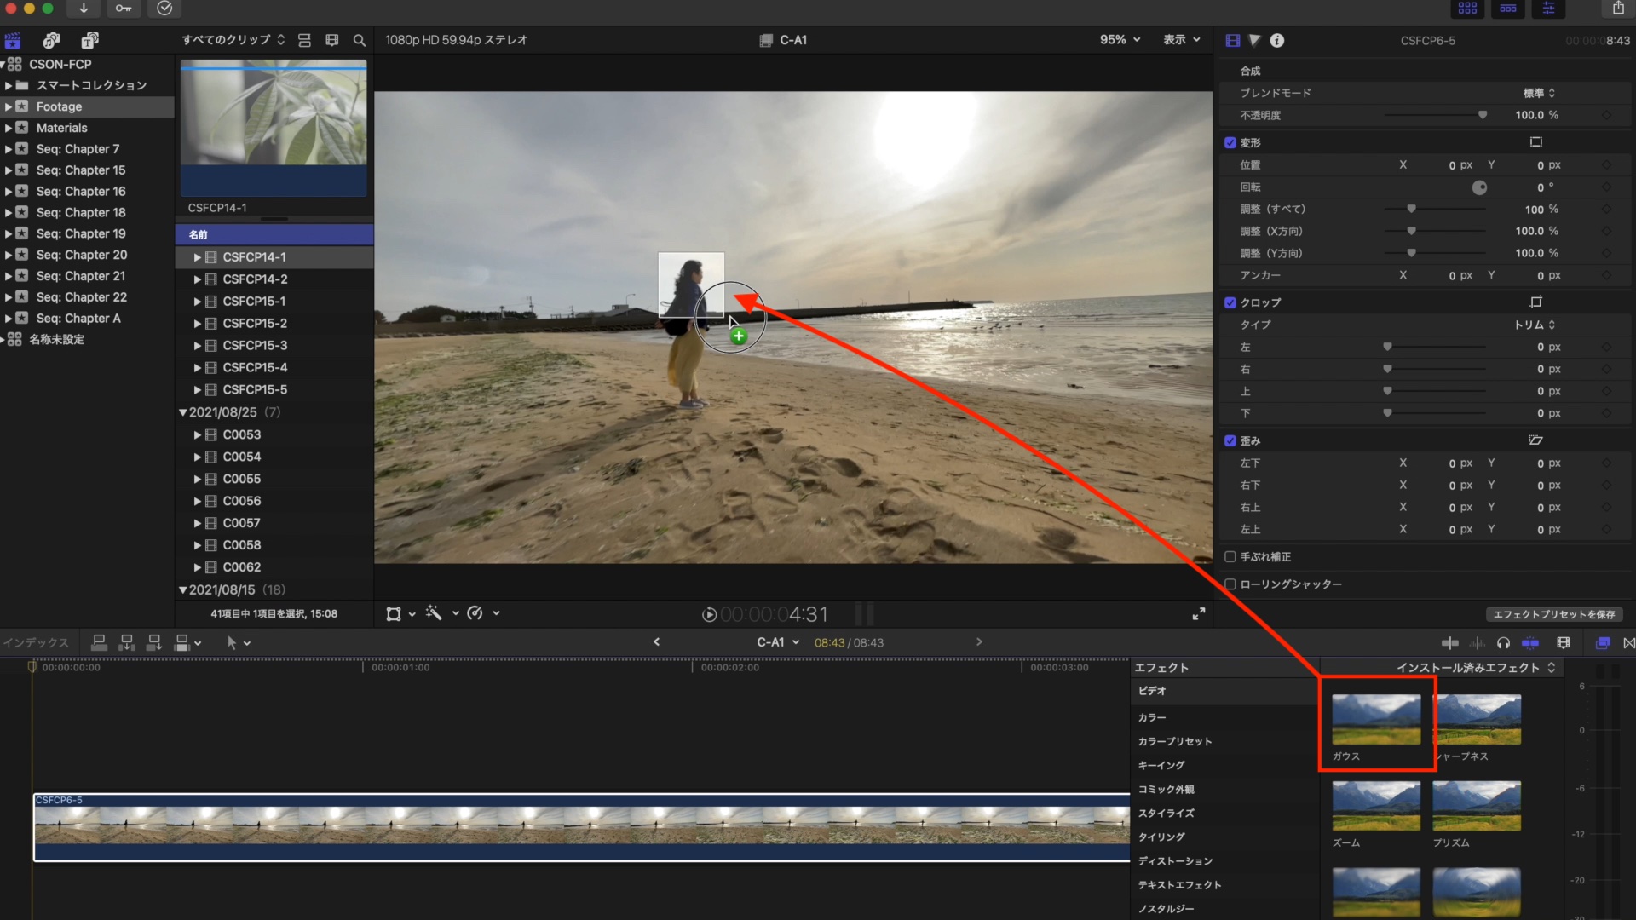Select the ズーム effect thumbnail
This screenshot has width=1636, height=920.
(x=1375, y=806)
